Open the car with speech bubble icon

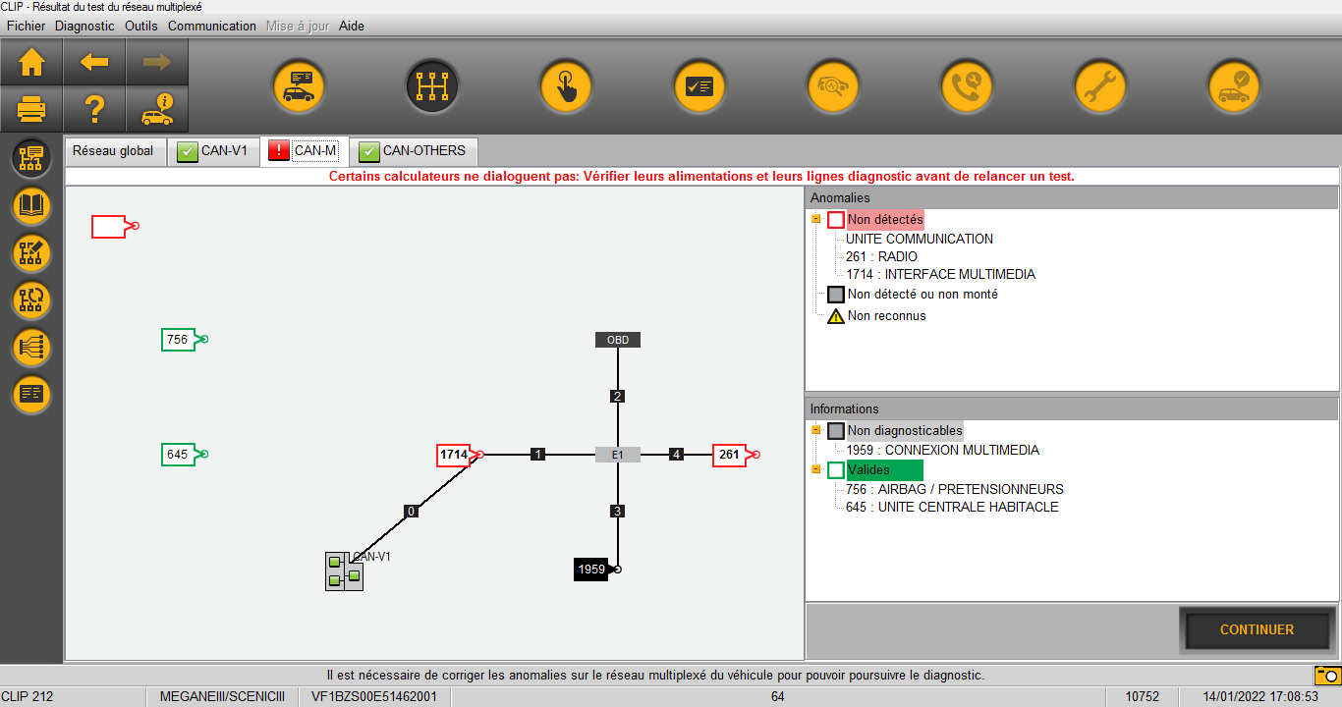click(299, 86)
